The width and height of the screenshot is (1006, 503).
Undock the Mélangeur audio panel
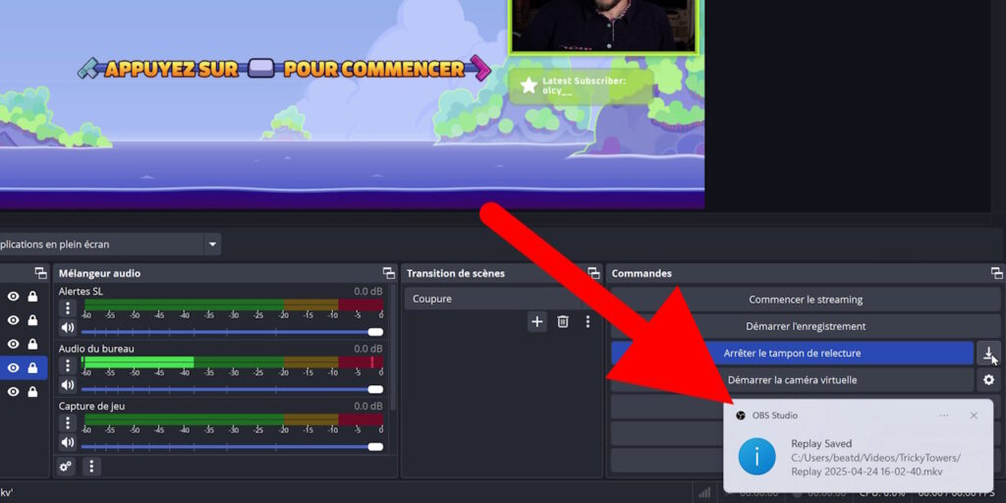click(389, 273)
